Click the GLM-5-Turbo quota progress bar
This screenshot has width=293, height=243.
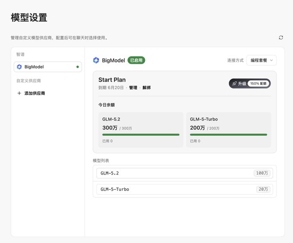(228, 134)
